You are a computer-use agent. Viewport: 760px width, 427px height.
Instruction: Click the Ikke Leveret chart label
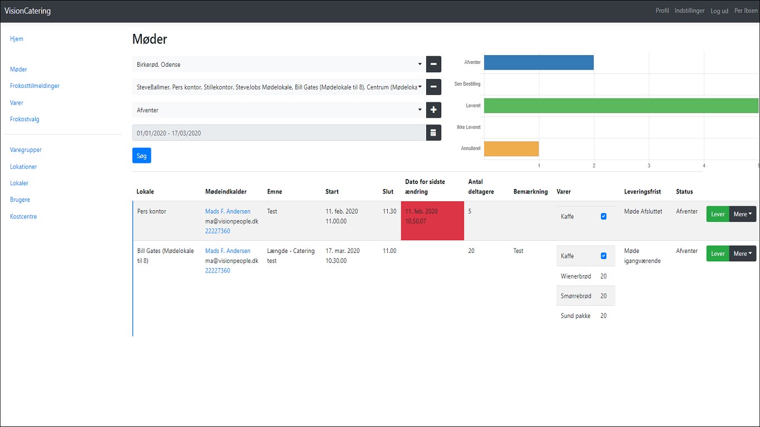(468, 127)
